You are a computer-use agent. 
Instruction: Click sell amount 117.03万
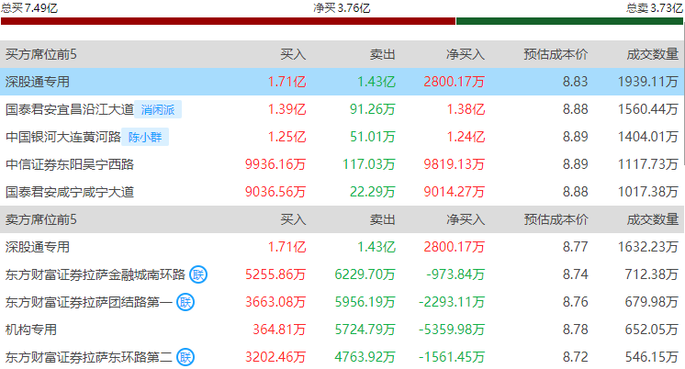click(369, 164)
